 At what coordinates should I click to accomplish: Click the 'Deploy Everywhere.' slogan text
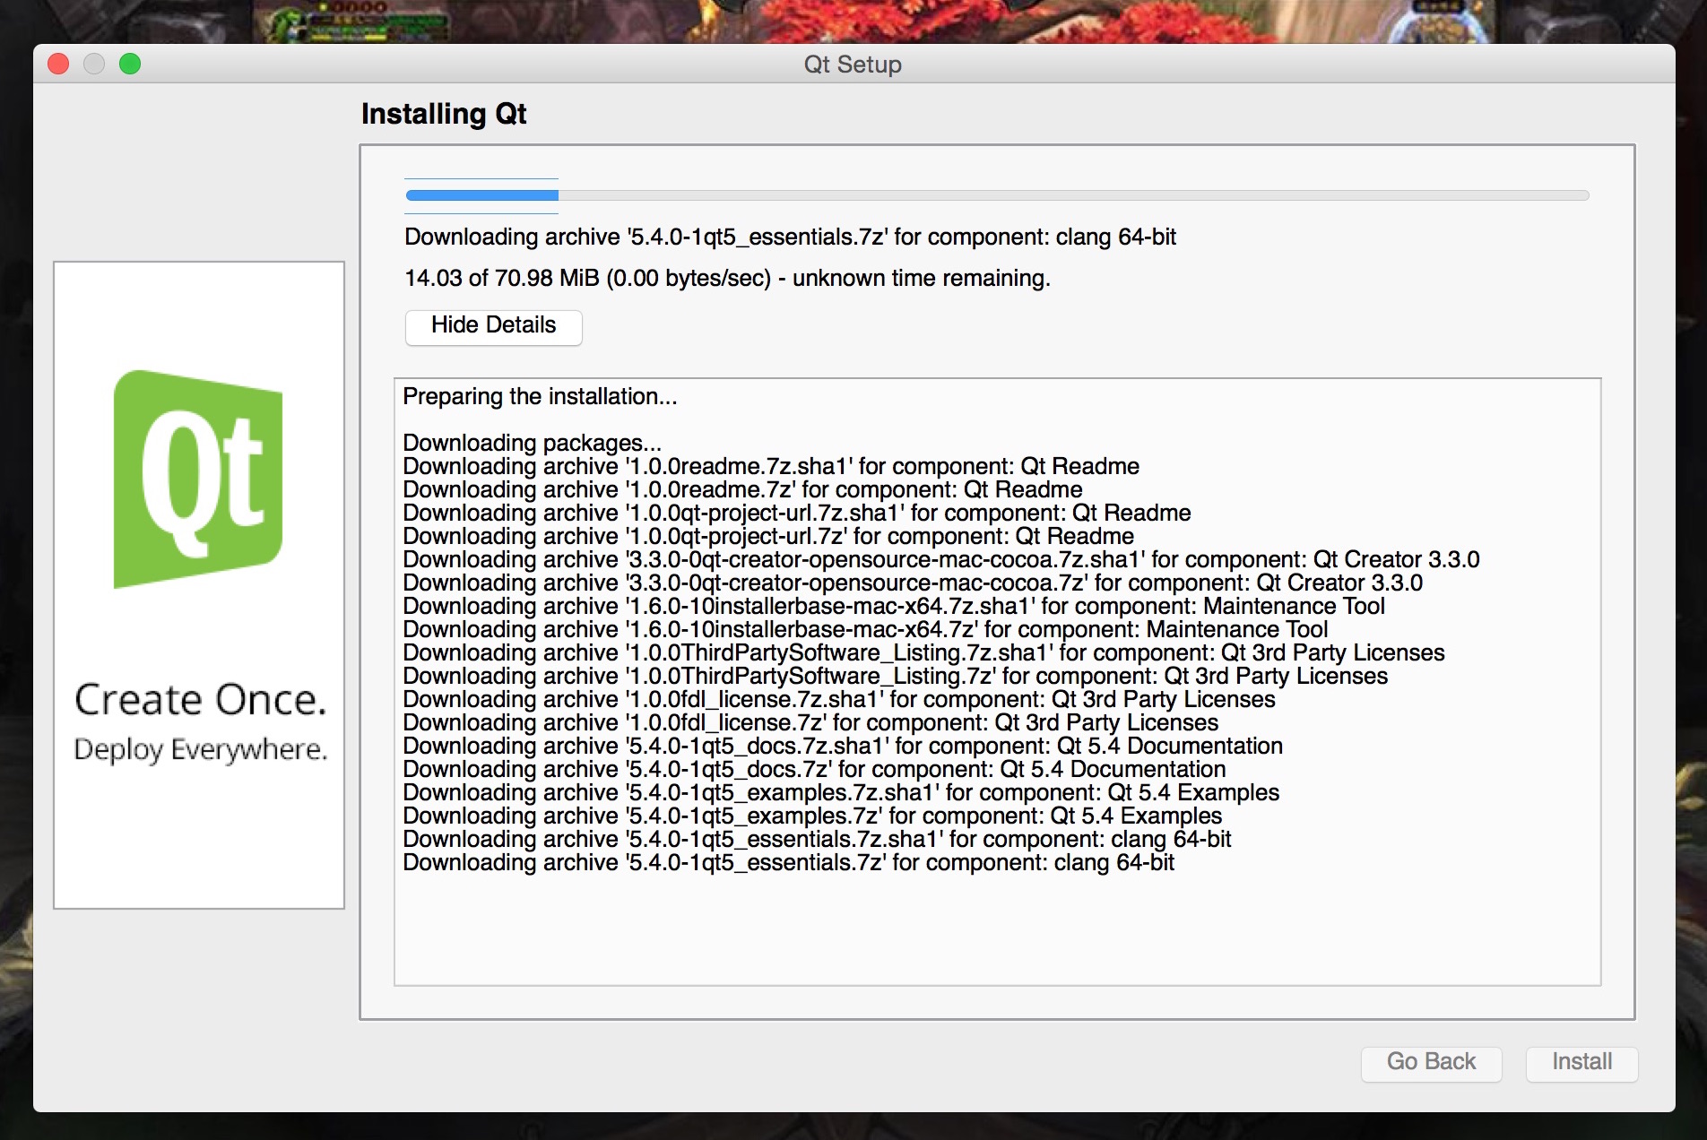coord(201,749)
